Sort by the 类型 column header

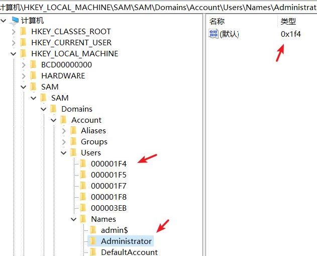(x=288, y=22)
